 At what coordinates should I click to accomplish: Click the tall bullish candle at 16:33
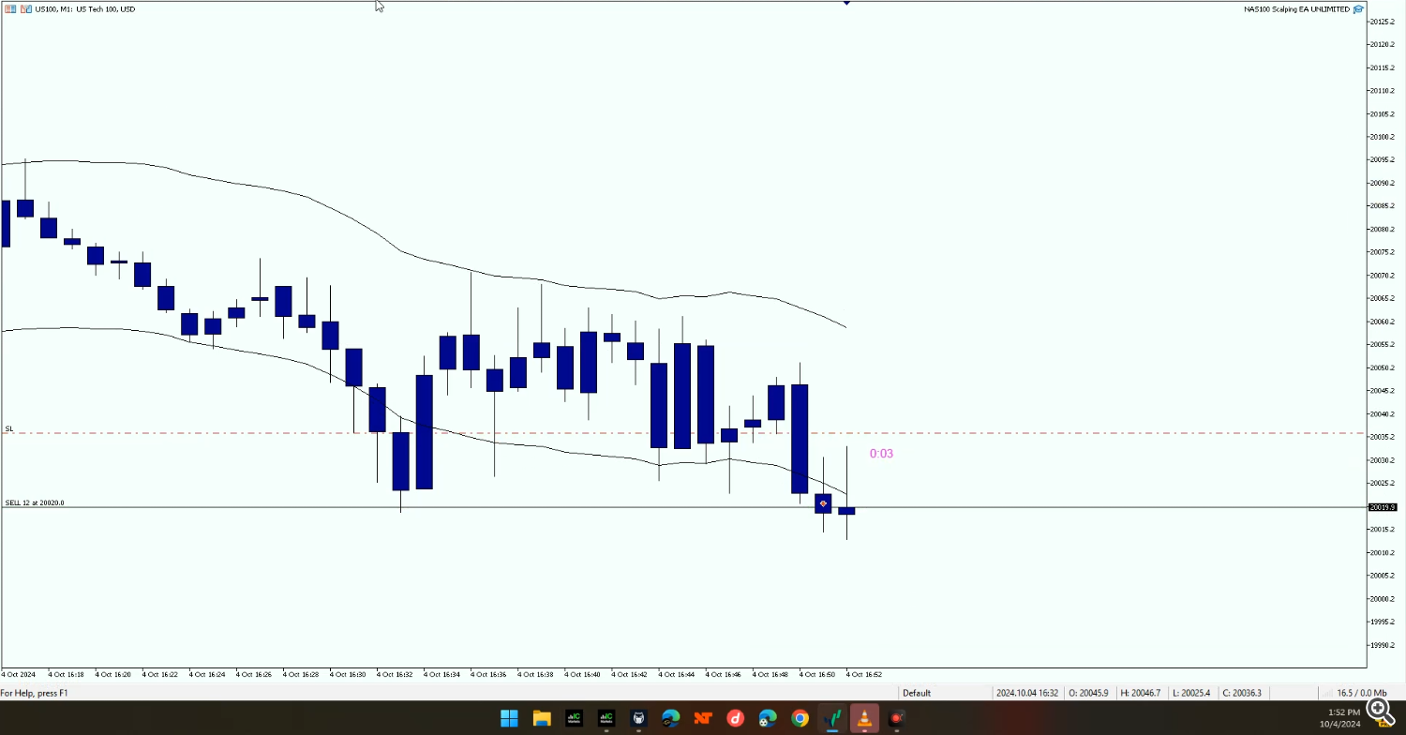[424, 431]
